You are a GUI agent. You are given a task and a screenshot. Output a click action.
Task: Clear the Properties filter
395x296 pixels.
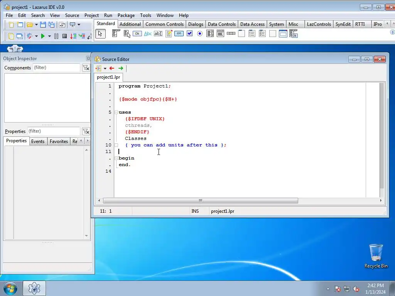pyautogui.click(x=86, y=131)
